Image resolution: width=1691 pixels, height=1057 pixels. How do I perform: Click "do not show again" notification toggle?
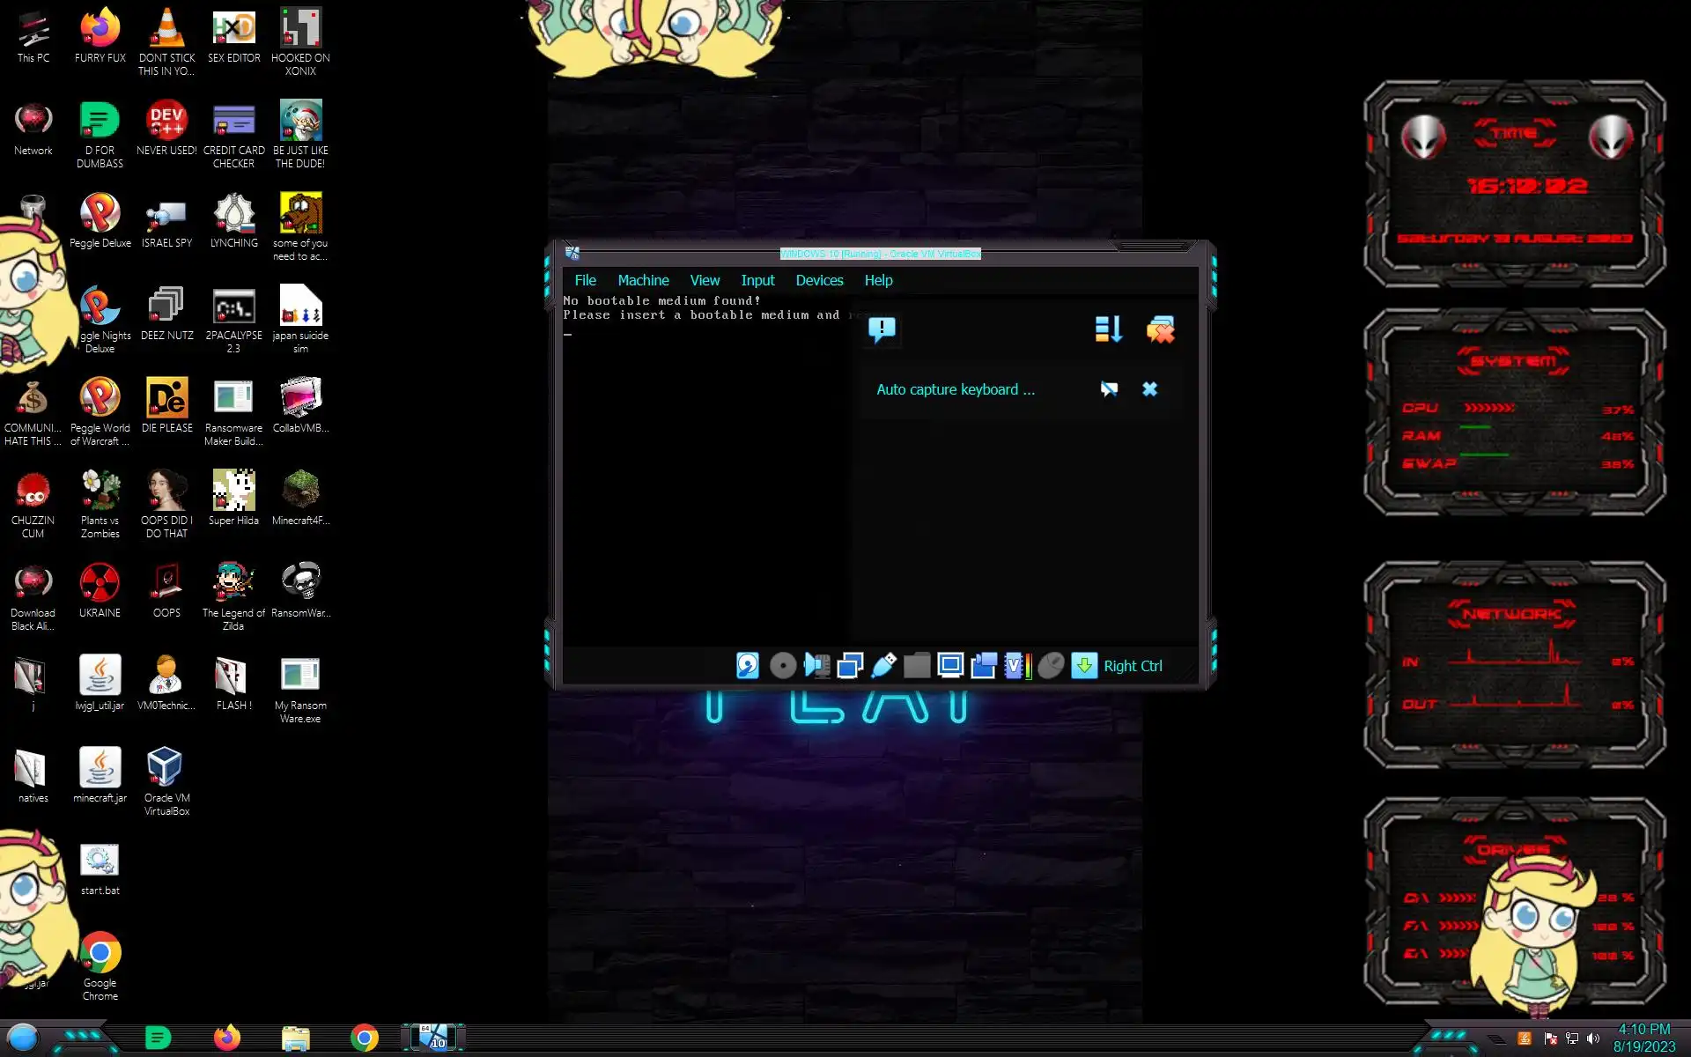point(1109,389)
